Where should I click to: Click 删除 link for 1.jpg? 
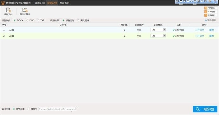tap(211, 30)
